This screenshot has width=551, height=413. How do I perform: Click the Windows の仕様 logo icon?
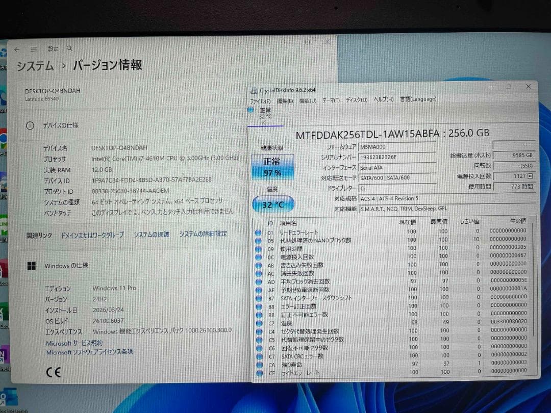pyautogui.click(x=32, y=266)
